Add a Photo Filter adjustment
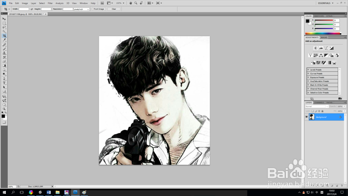 (332, 55)
